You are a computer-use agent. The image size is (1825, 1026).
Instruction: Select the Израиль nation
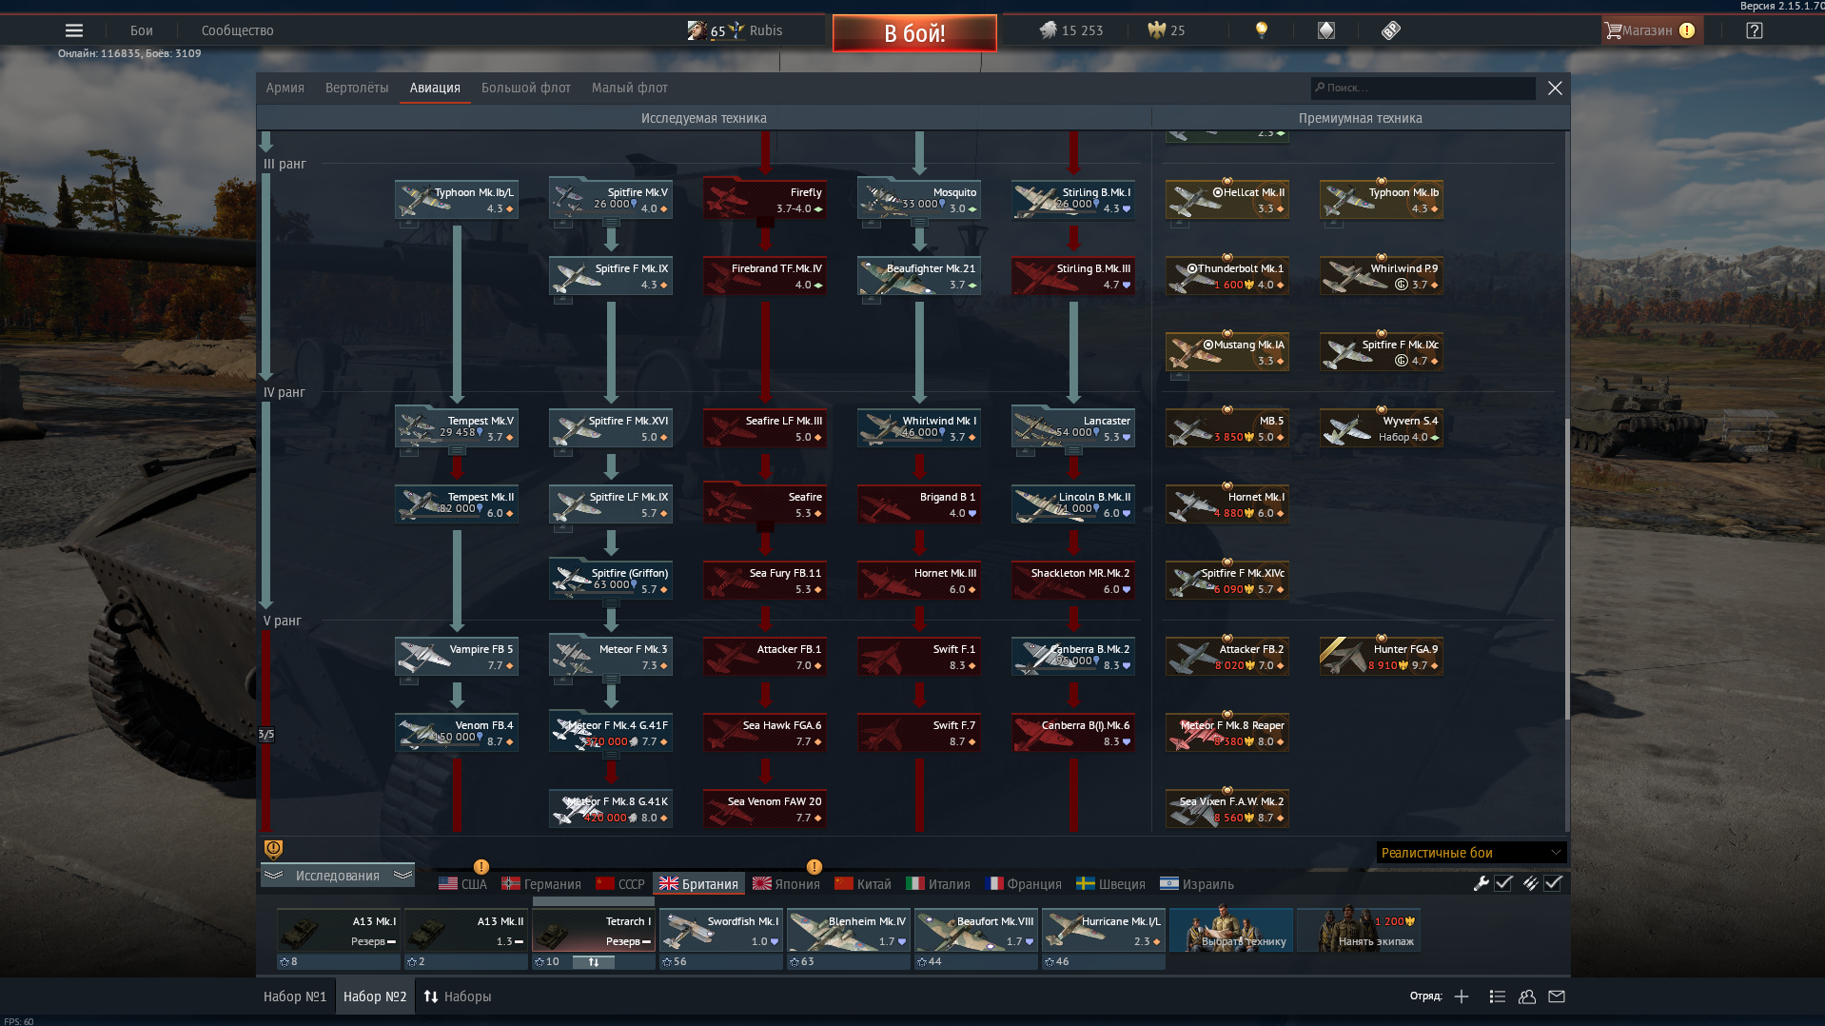click(x=1197, y=884)
